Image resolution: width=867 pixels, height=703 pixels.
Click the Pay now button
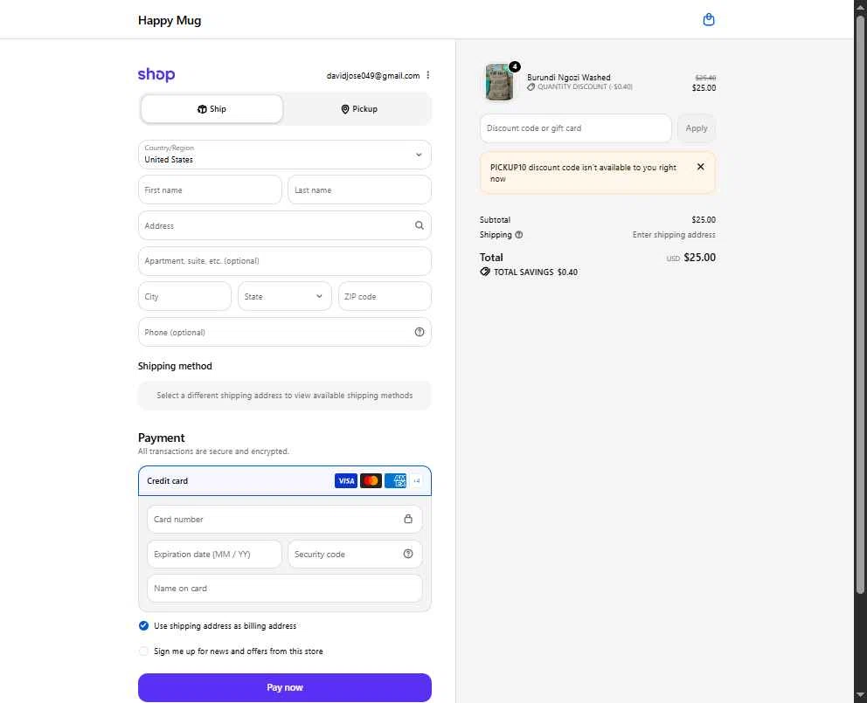click(285, 687)
